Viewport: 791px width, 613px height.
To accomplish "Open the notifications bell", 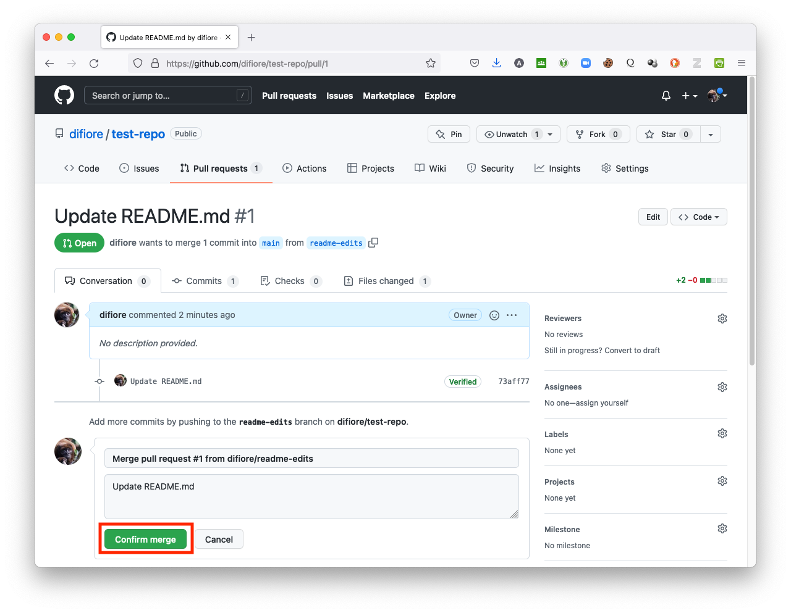I will pos(666,96).
